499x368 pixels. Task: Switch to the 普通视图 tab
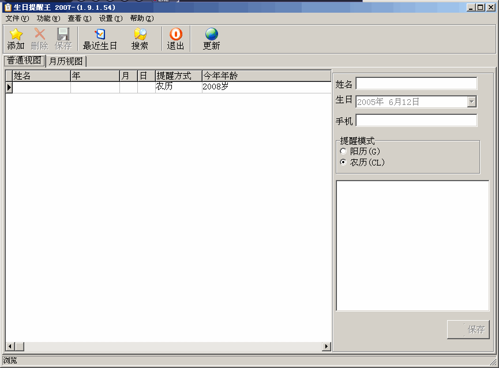pos(24,61)
